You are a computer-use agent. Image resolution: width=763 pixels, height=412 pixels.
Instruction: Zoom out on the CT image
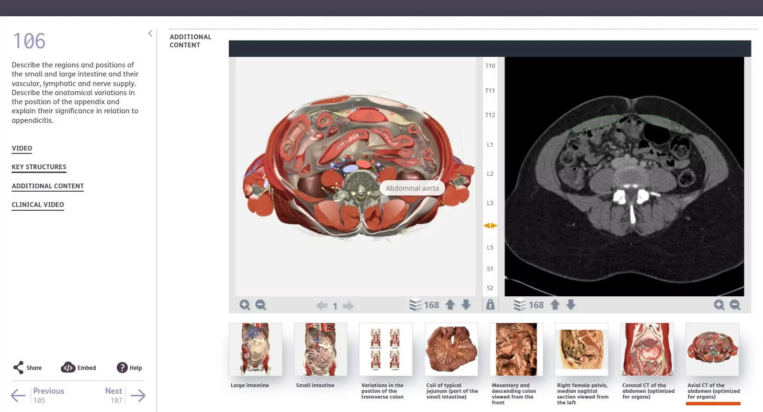(735, 305)
